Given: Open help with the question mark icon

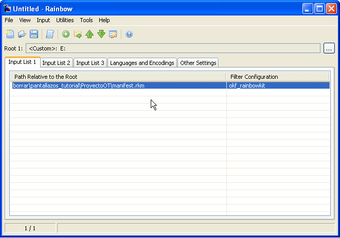Looking at the screenshot, I should pos(129,35).
